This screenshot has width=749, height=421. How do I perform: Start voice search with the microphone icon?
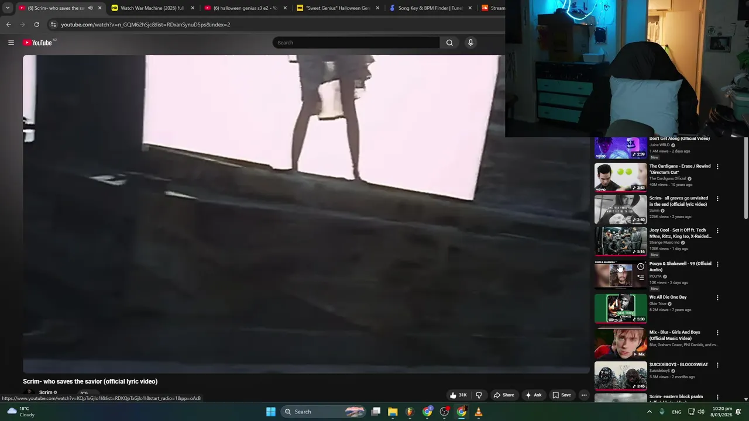point(470,43)
